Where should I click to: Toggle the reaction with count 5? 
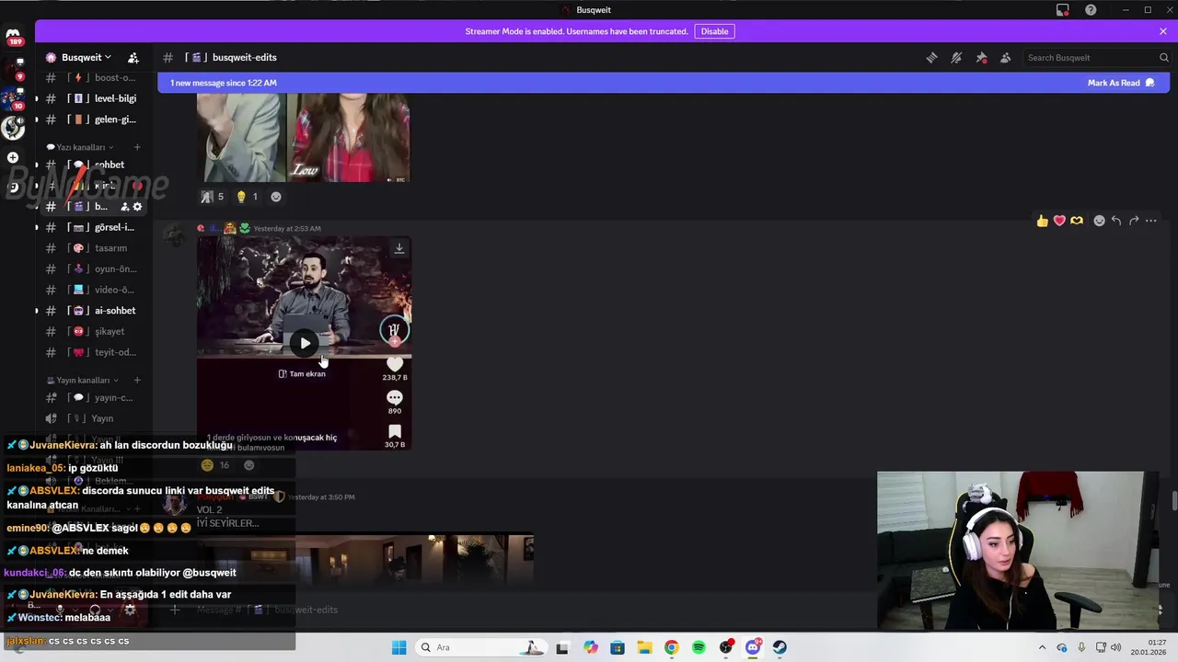click(213, 197)
